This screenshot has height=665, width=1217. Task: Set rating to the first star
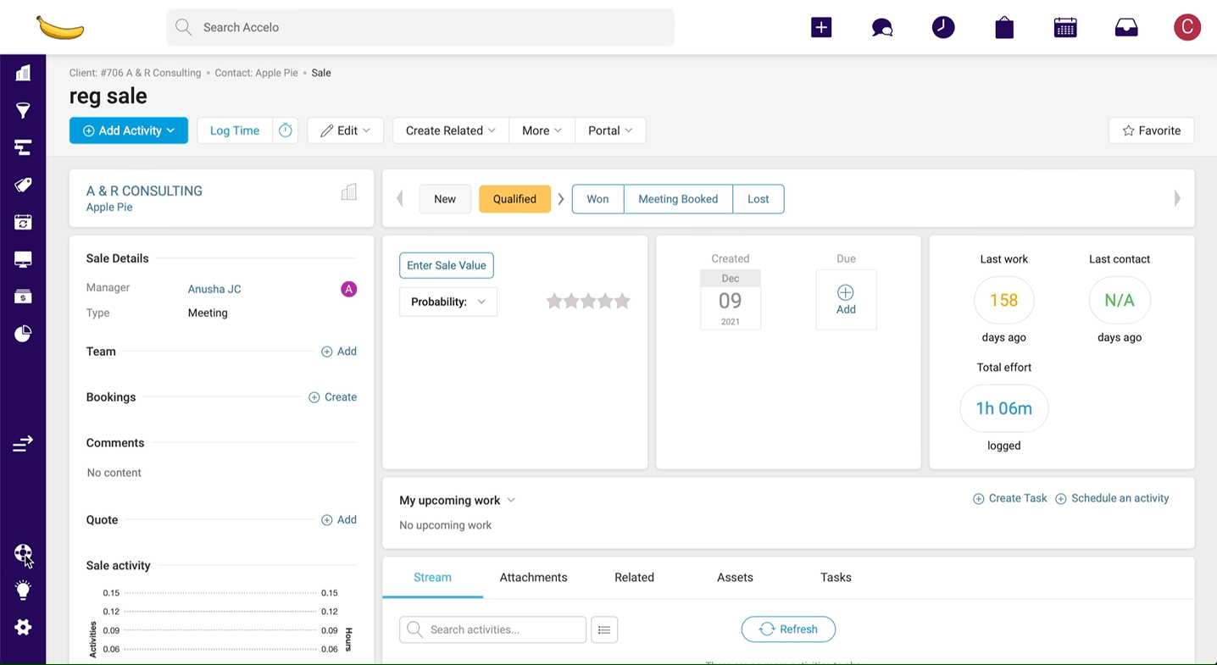click(554, 301)
